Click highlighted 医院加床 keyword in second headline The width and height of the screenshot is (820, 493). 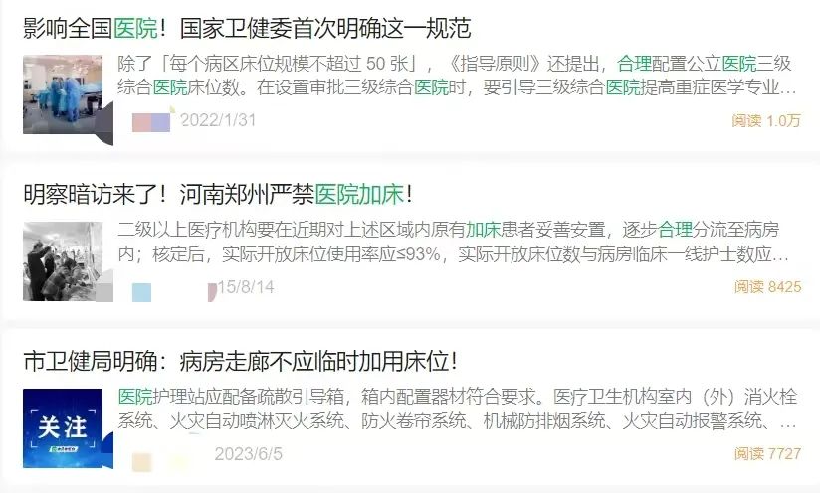360,194
